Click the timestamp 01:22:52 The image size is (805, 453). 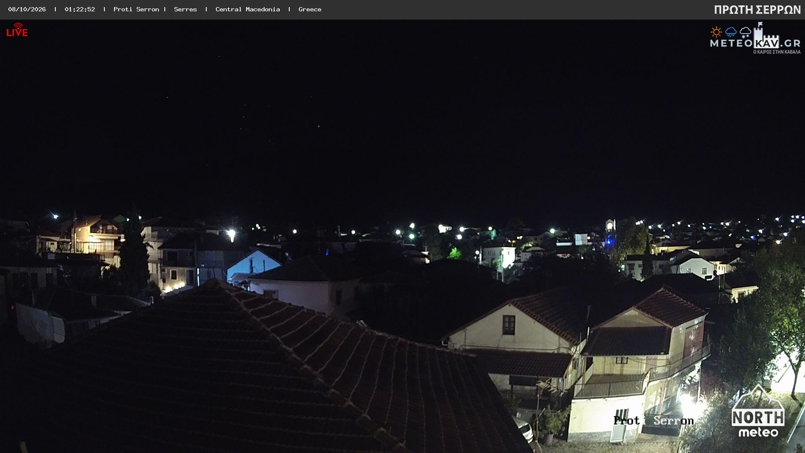click(80, 9)
